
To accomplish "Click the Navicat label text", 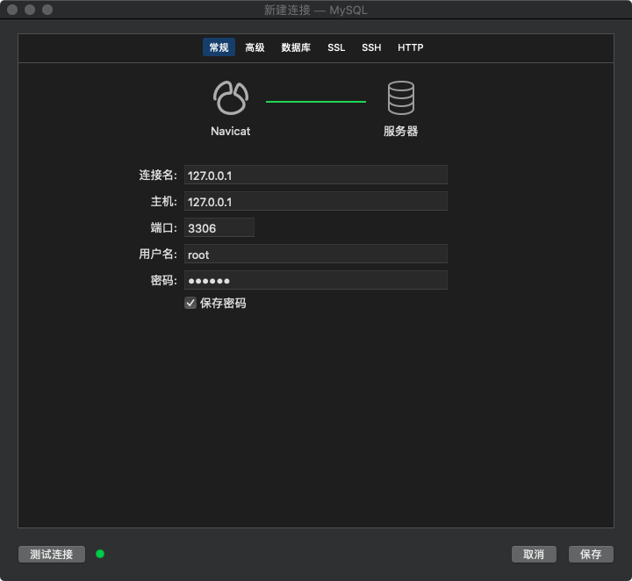I will click(231, 132).
